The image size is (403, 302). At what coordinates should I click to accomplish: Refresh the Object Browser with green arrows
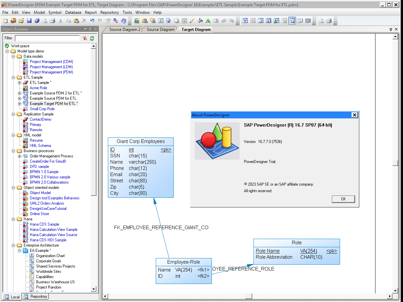92,38
